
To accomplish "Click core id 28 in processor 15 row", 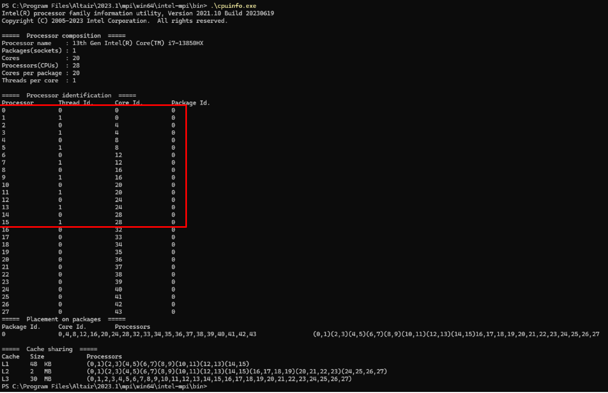I will [118, 222].
